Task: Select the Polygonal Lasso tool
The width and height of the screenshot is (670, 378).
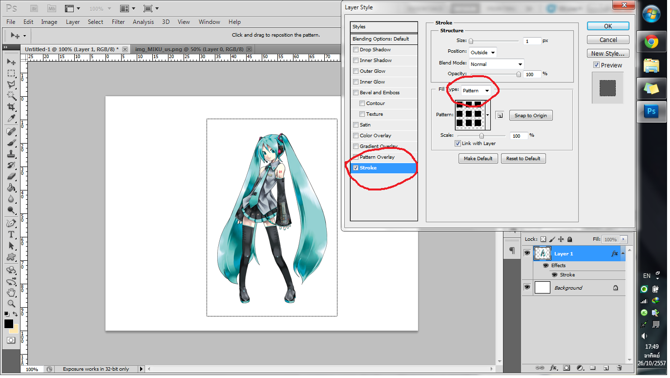Action: 11,84
